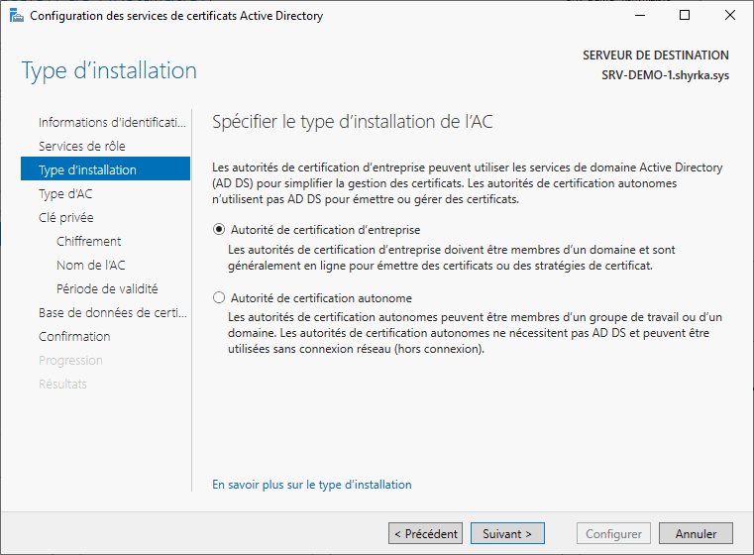The image size is (754, 555).
Task: Navigate to Type d'AC step
Action: click(x=64, y=193)
